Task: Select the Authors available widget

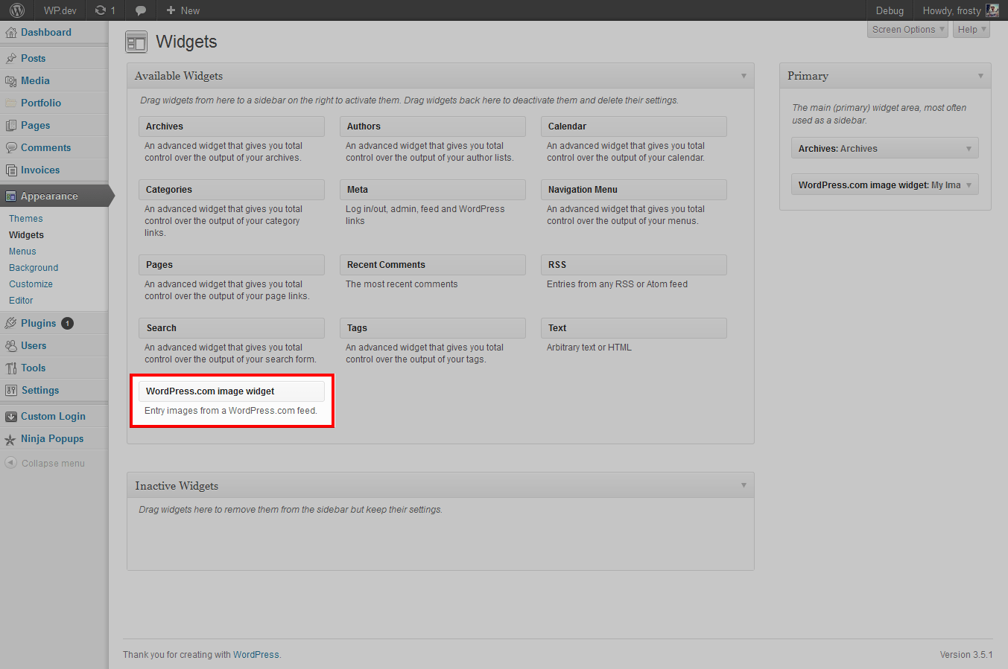Action: click(433, 127)
